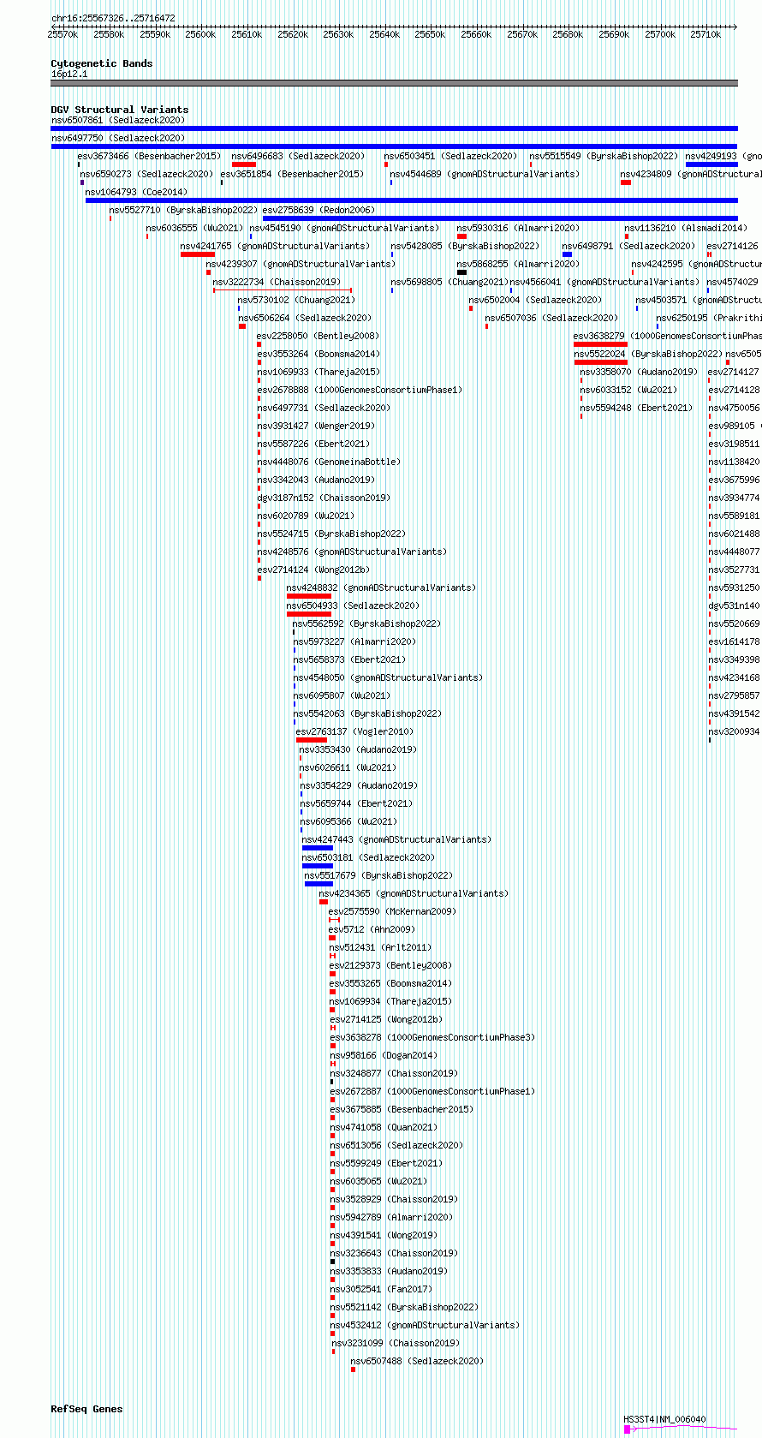Open nsv1069933 (Thareja2015)
The width and height of the screenshot is (762, 1438).
318,372
